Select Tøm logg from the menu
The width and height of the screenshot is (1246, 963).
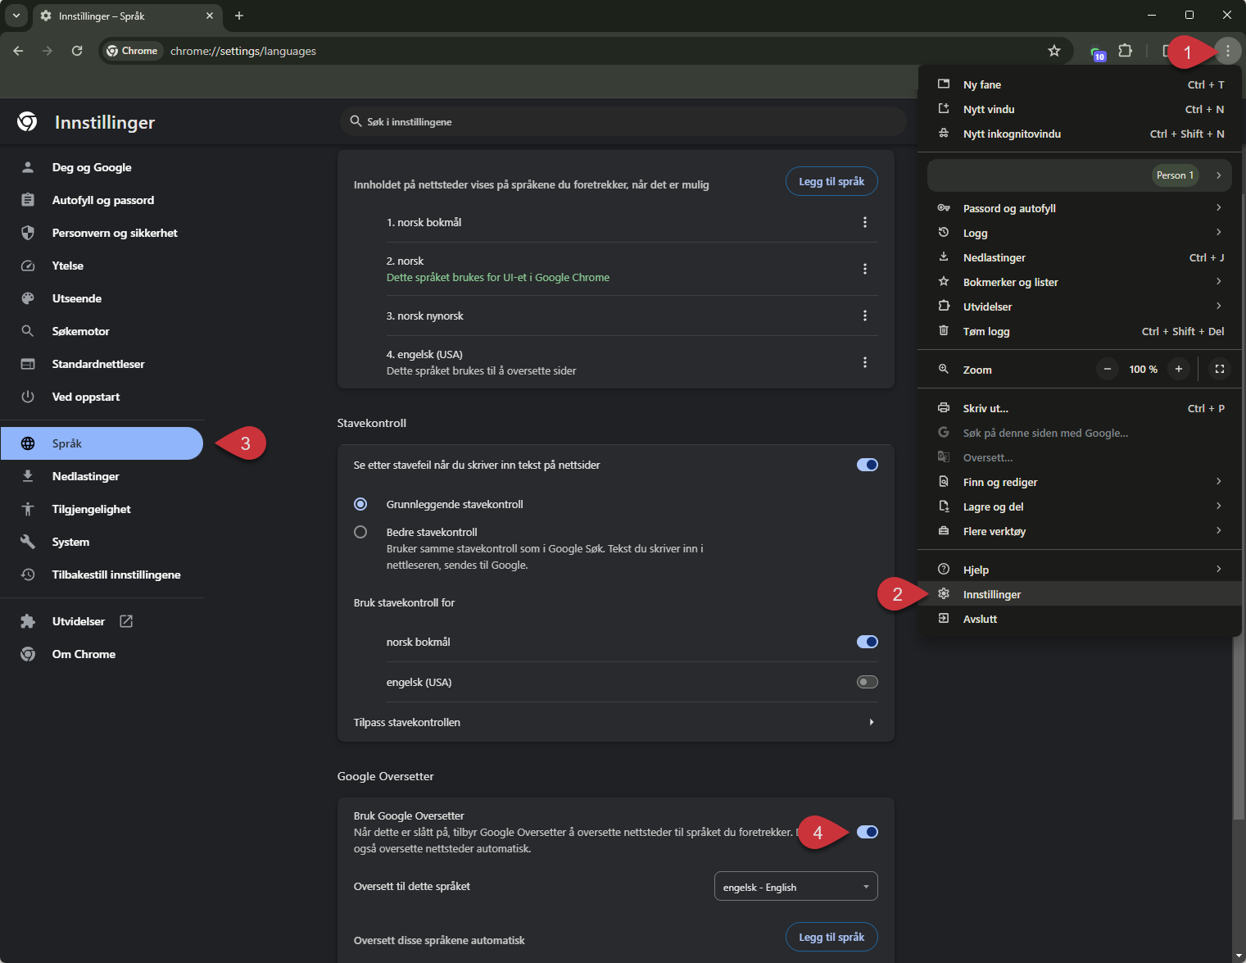click(x=1080, y=331)
